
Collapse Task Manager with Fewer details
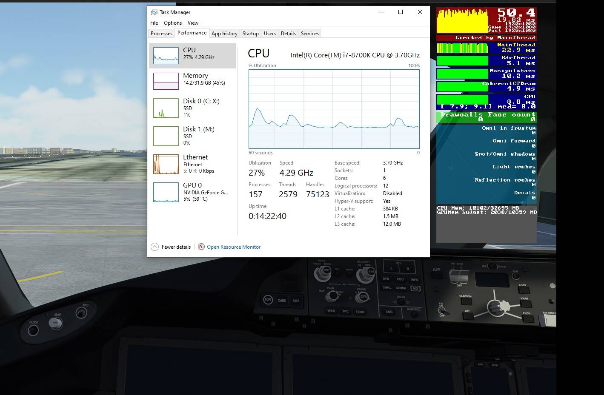(171, 247)
